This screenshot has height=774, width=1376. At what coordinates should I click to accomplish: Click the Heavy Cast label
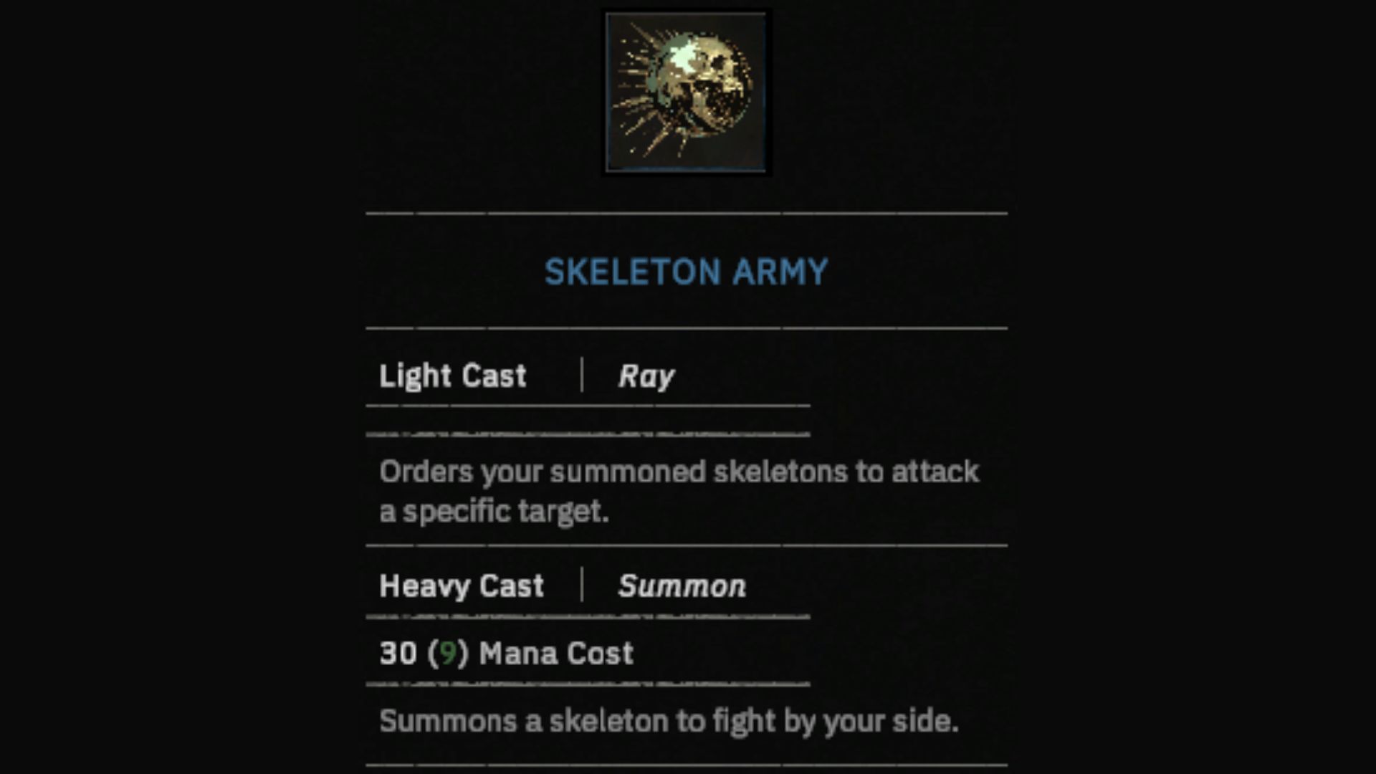(x=462, y=586)
